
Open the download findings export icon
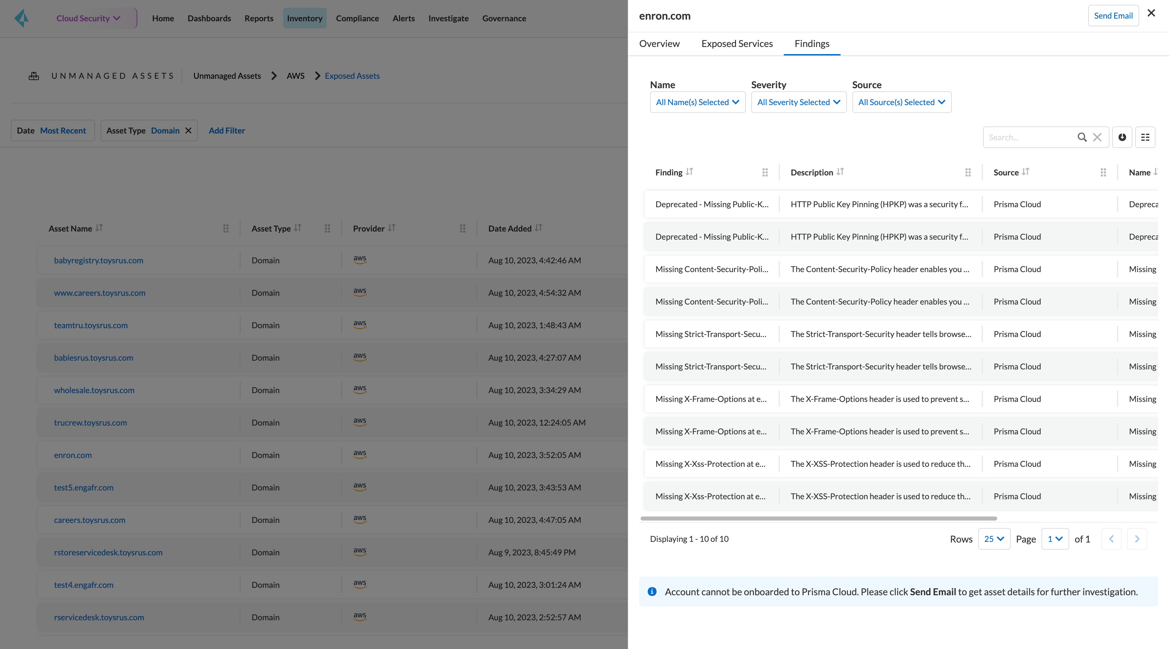tap(1122, 137)
